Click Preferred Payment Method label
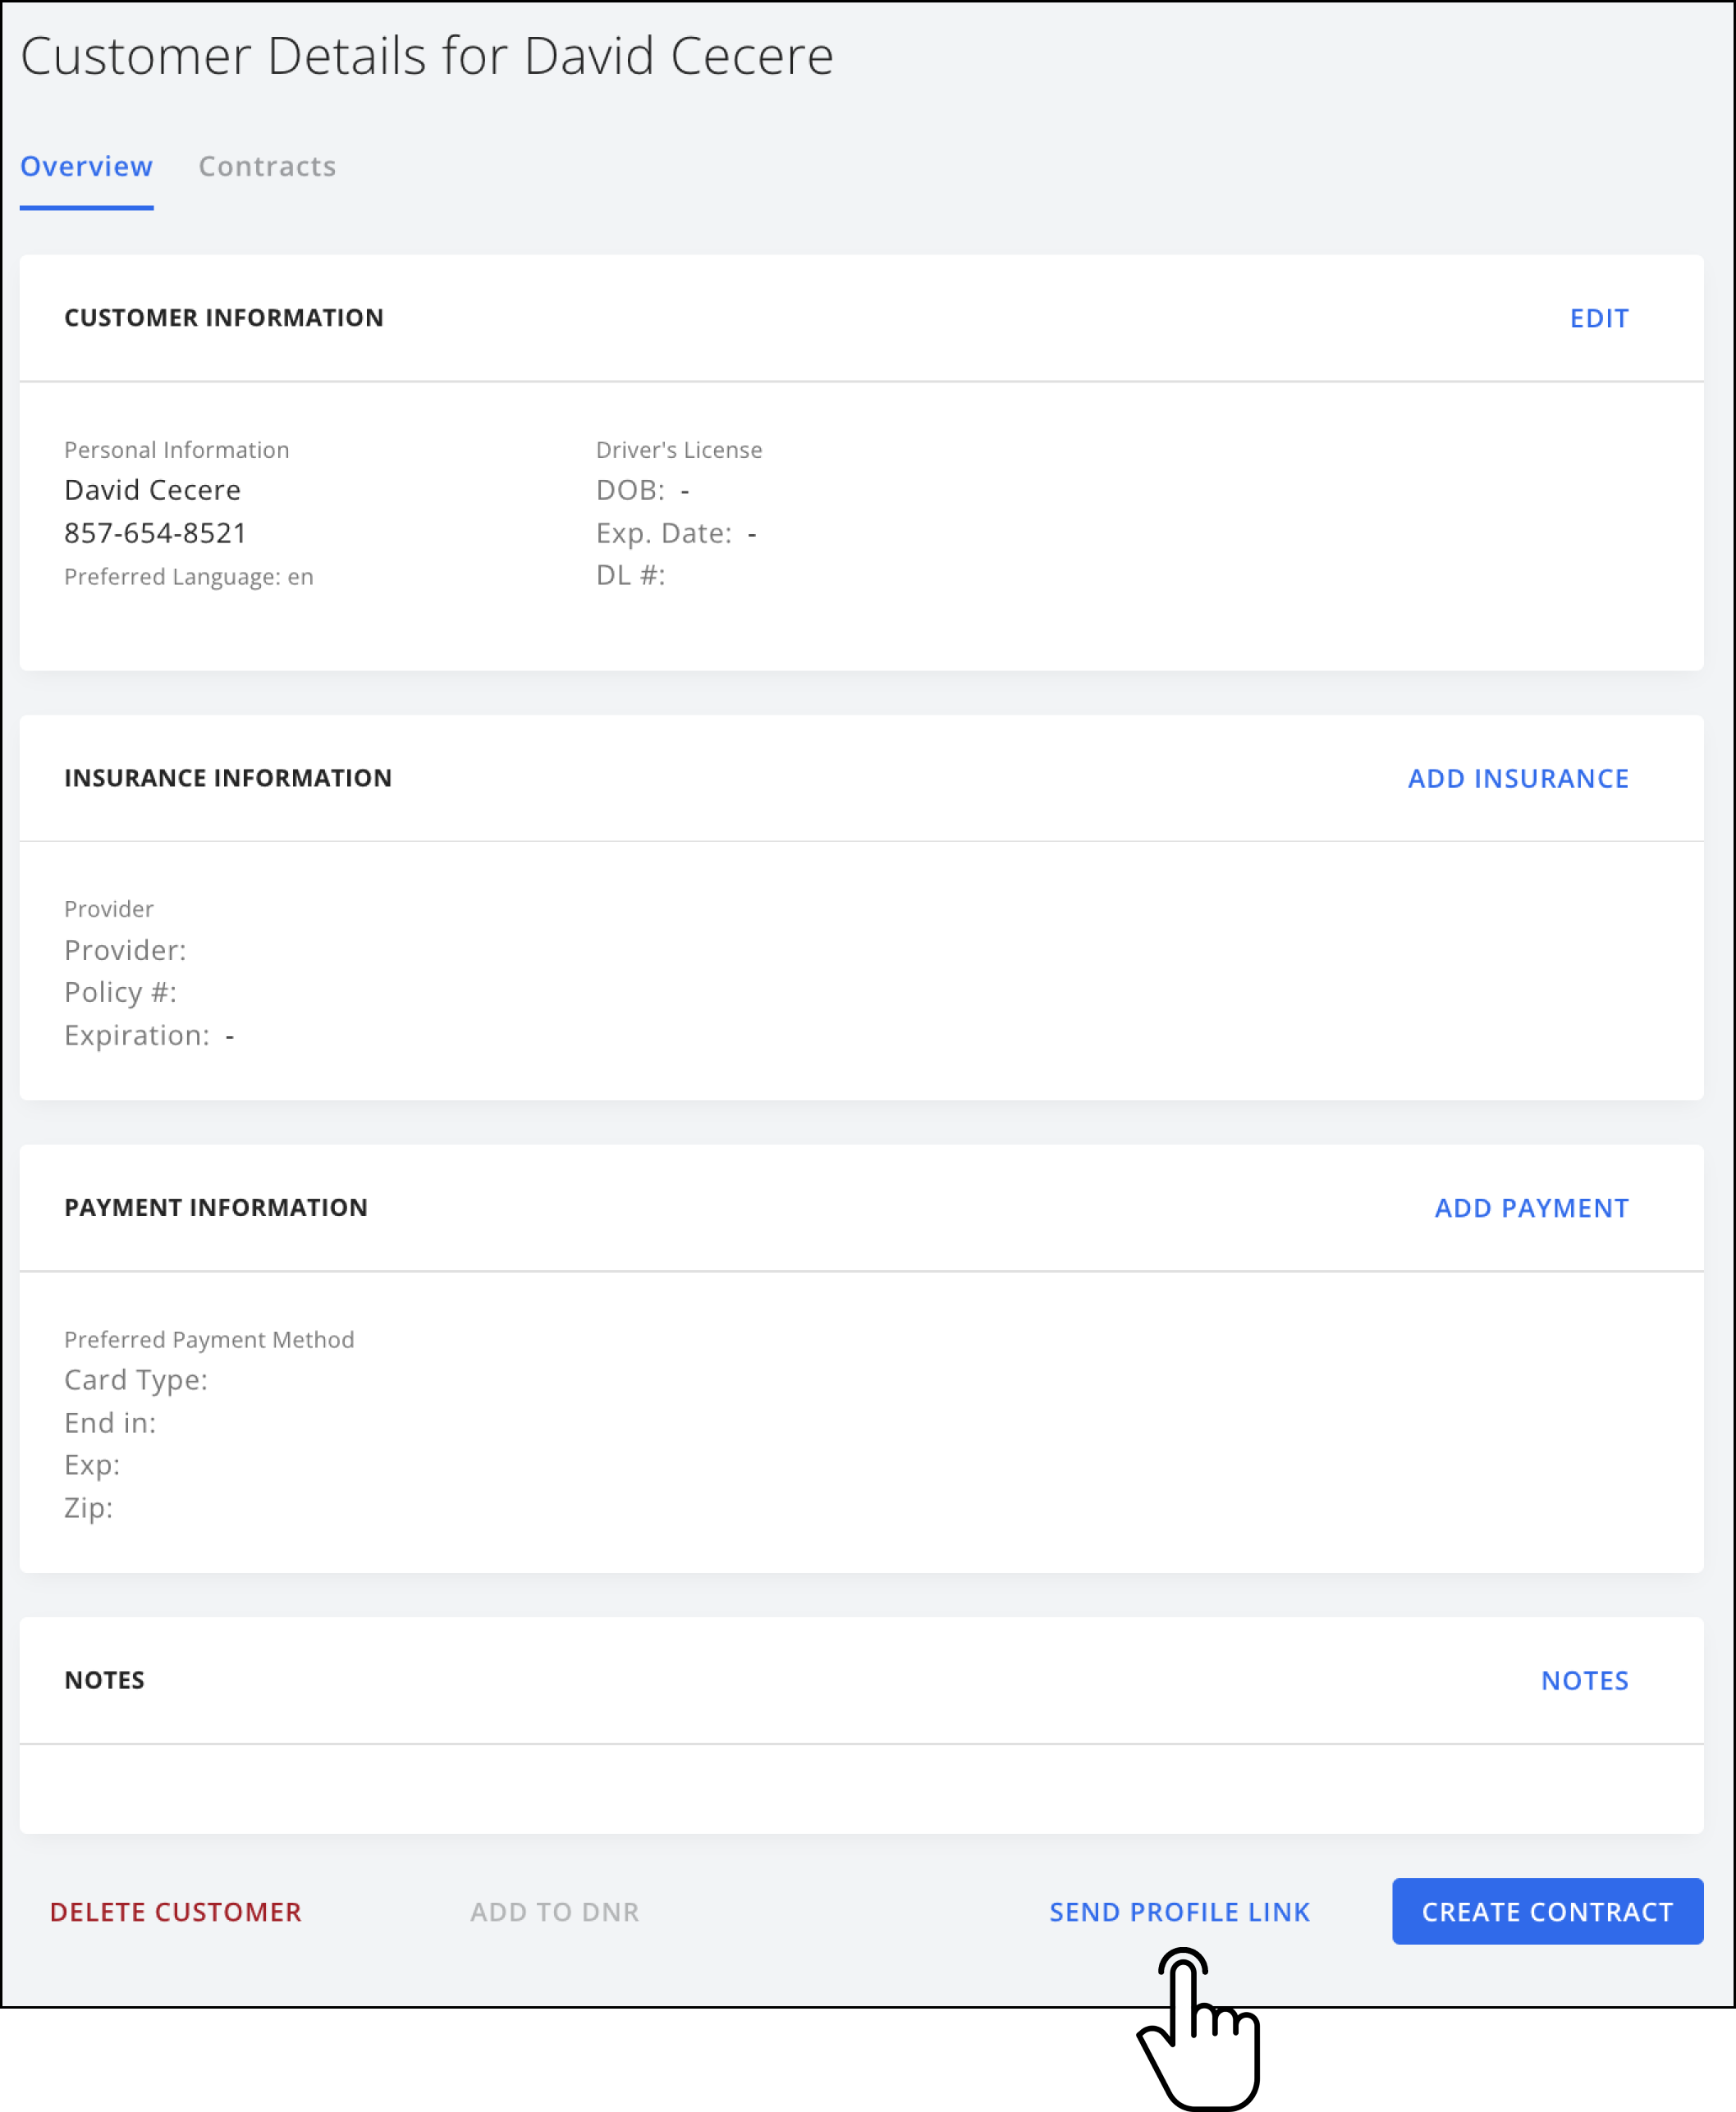 [x=209, y=1339]
